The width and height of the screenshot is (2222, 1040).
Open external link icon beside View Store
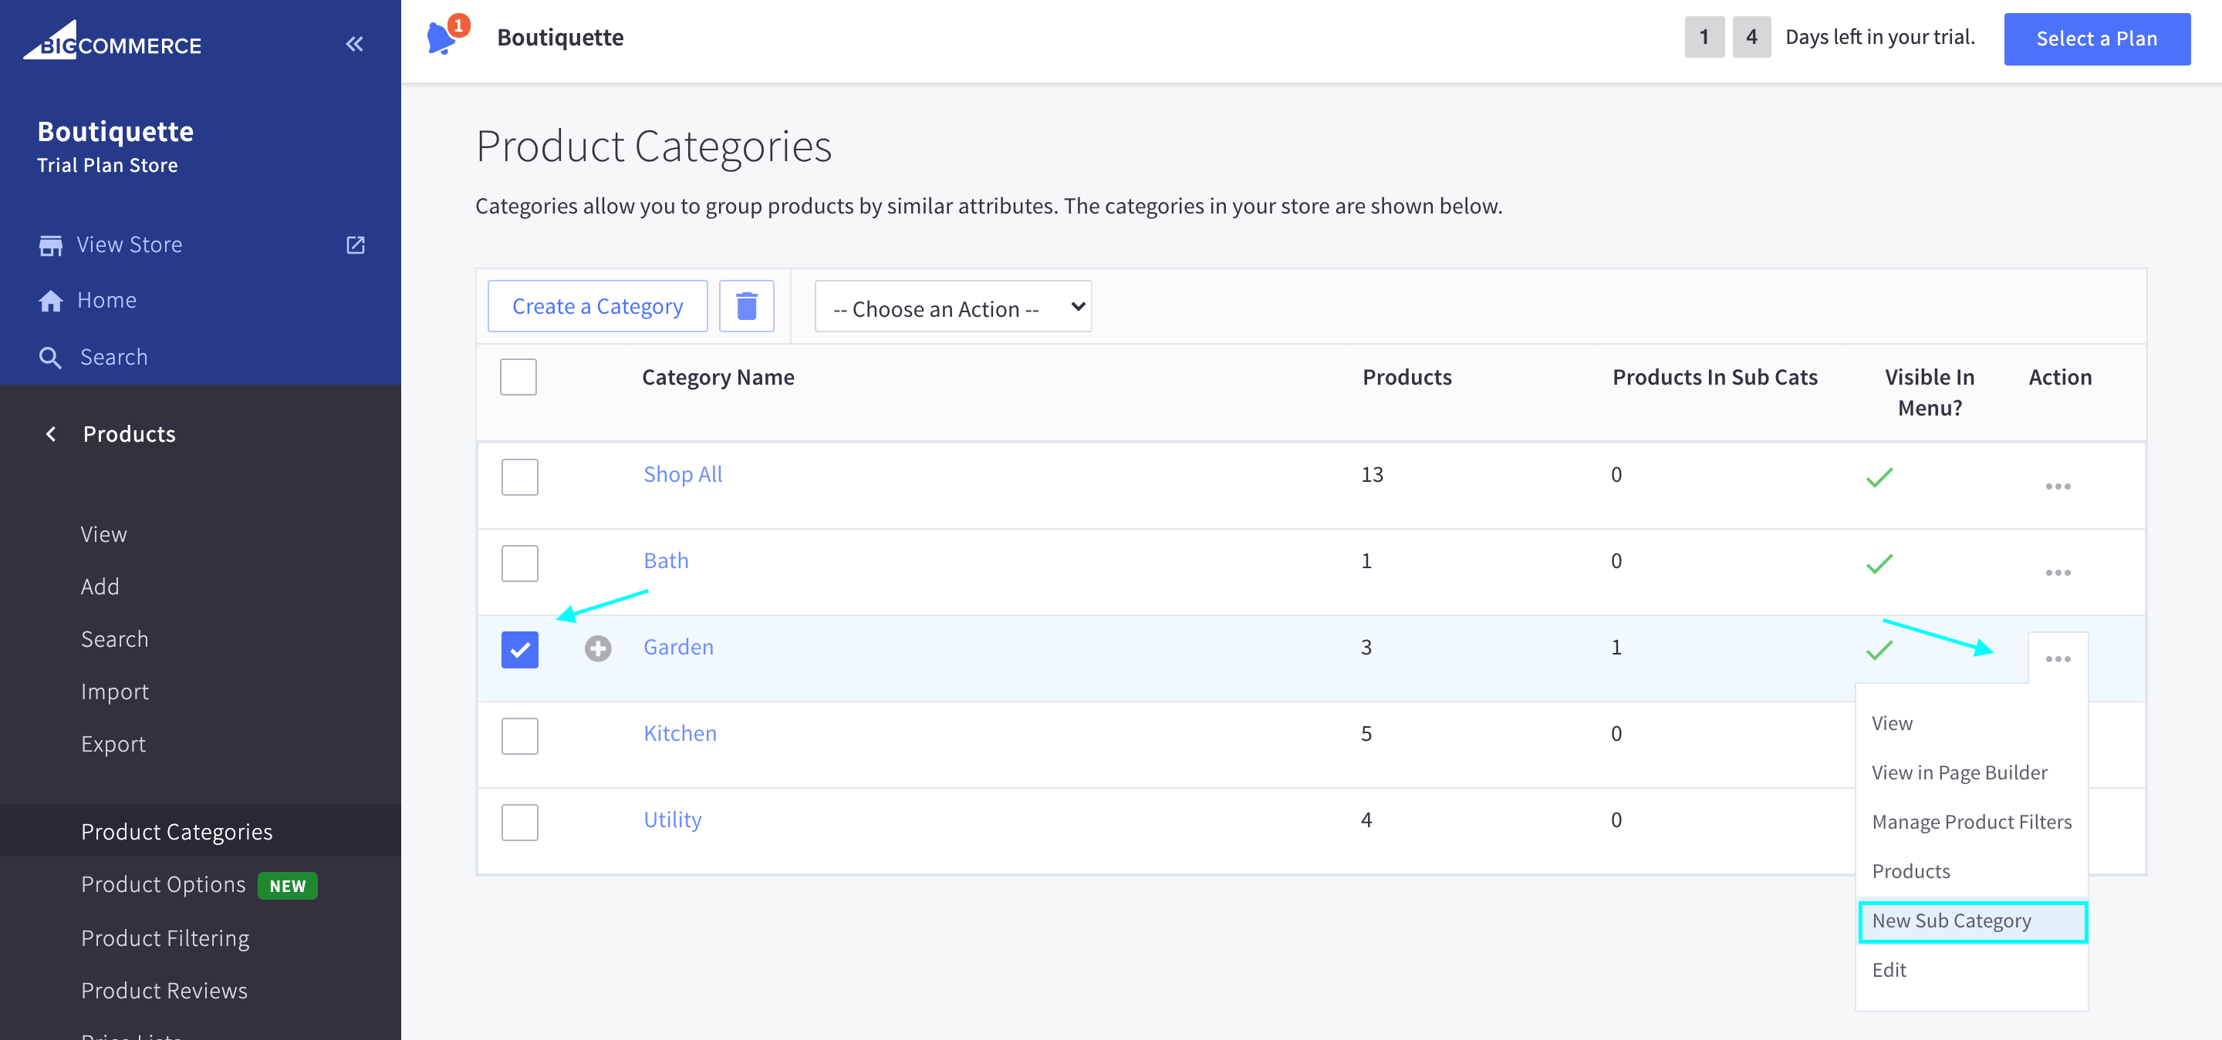[x=356, y=244]
